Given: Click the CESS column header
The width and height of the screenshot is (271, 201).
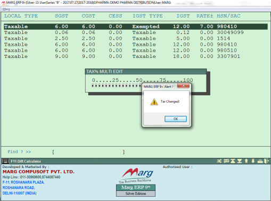Looking at the screenshot, I should [116, 16].
